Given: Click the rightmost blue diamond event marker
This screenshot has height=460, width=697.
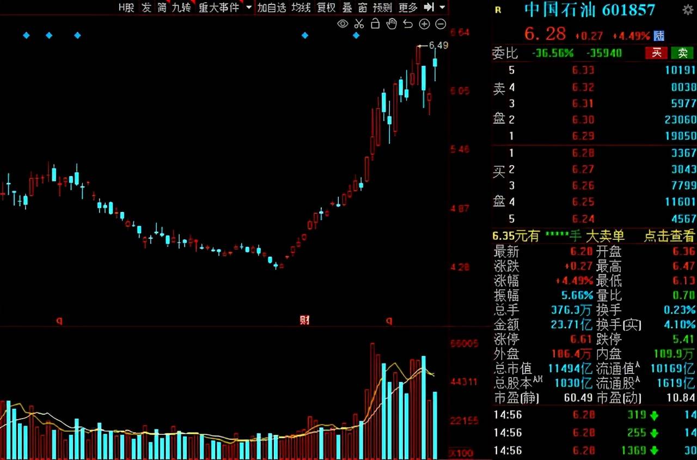Looking at the screenshot, I should [x=356, y=35].
